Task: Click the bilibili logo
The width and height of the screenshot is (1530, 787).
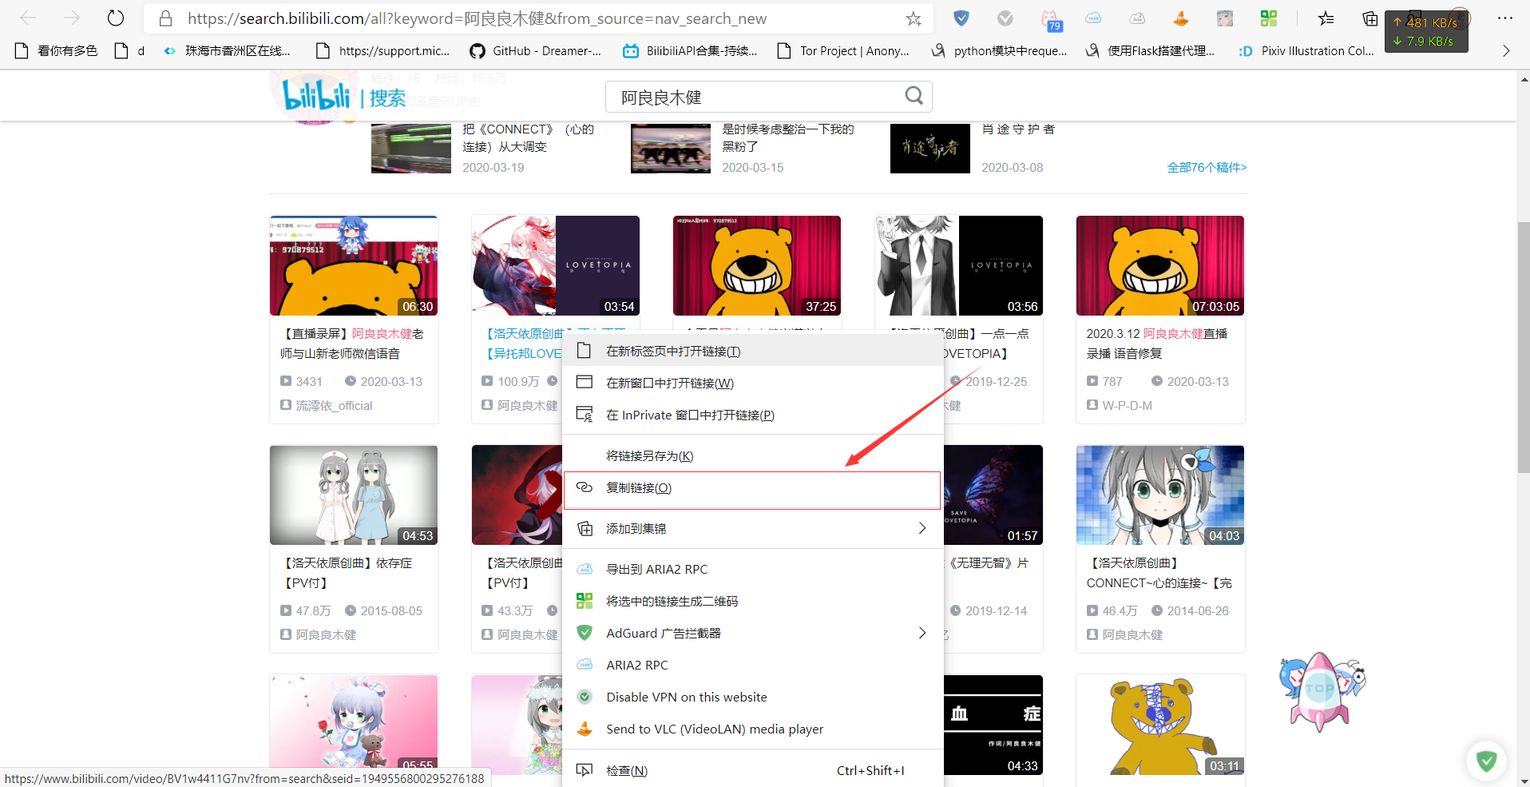Action: point(317,96)
